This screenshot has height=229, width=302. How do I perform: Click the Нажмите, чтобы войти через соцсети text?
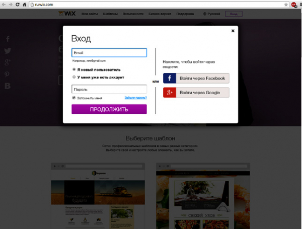[189, 64]
